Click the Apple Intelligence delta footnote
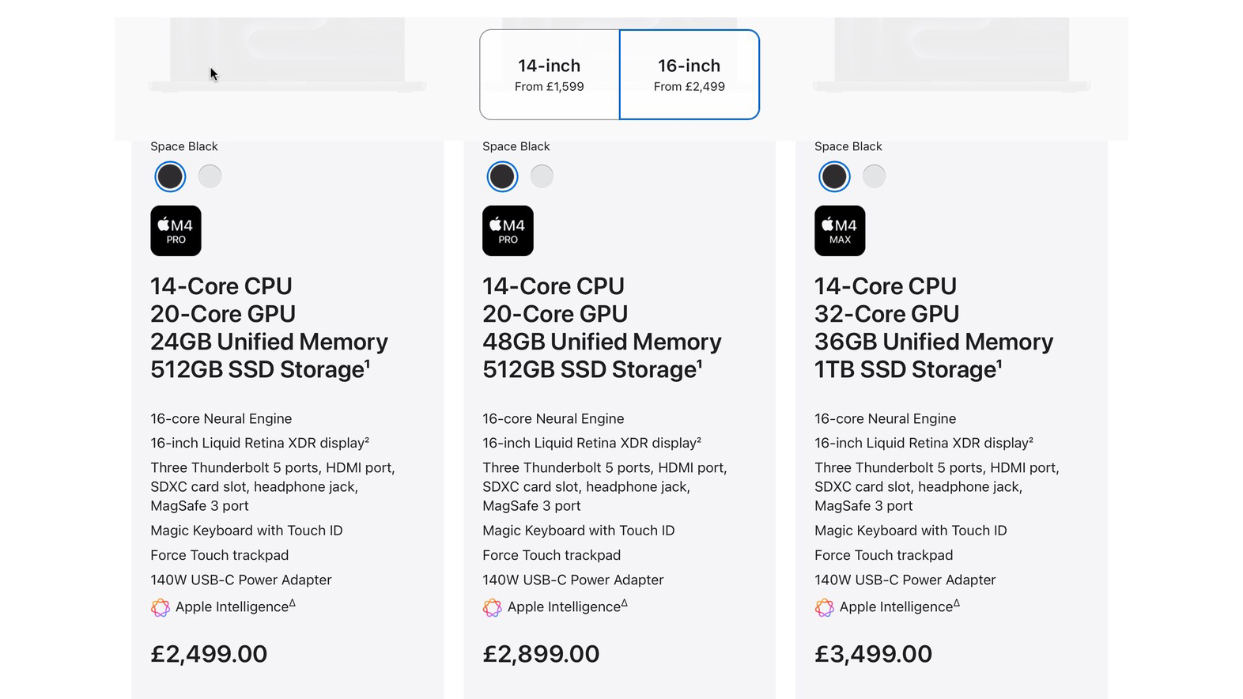This screenshot has height=699, width=1243. [293, 601]
